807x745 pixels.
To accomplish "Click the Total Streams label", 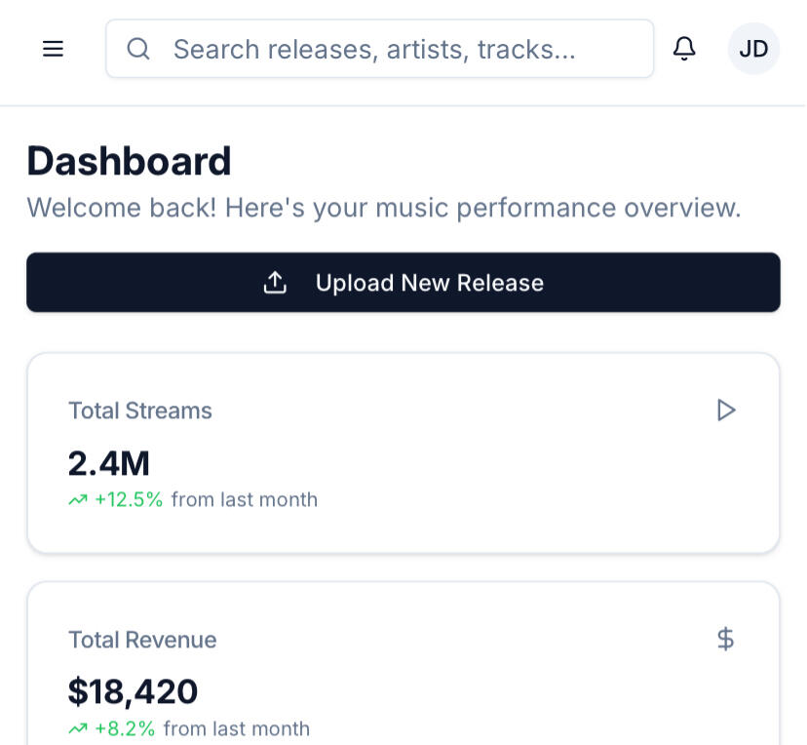I will tap(140, 411).
